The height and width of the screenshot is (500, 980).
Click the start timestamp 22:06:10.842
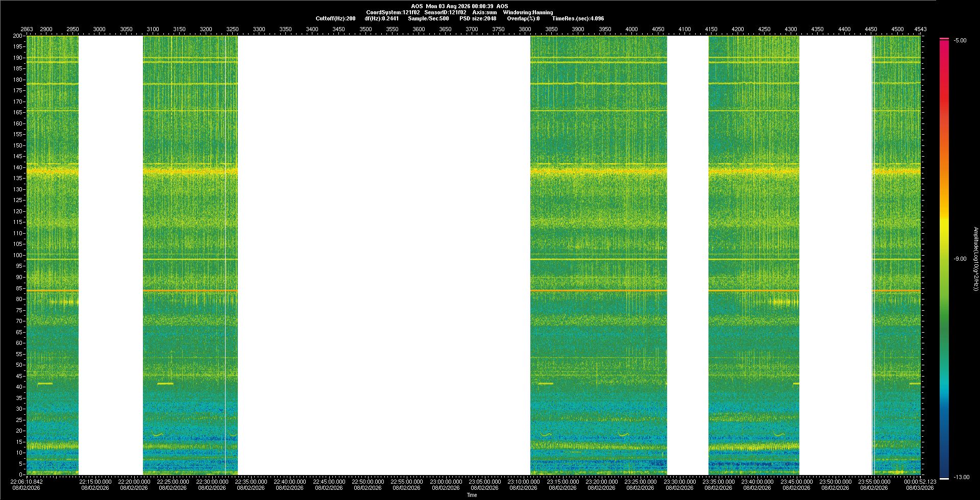pyautogui.click(x=27, y=481)
